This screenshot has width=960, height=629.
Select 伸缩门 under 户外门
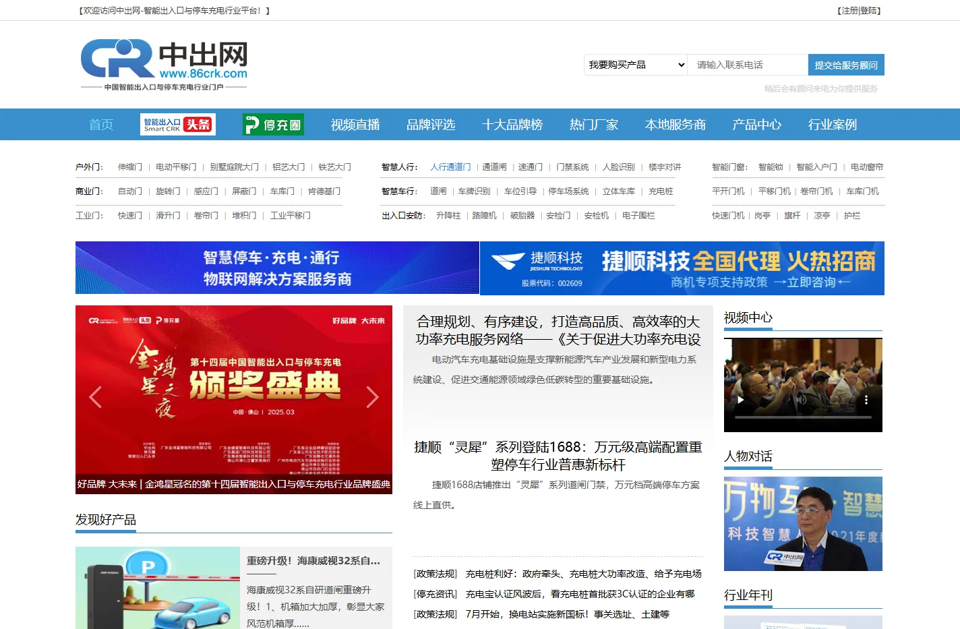(130, 167)
